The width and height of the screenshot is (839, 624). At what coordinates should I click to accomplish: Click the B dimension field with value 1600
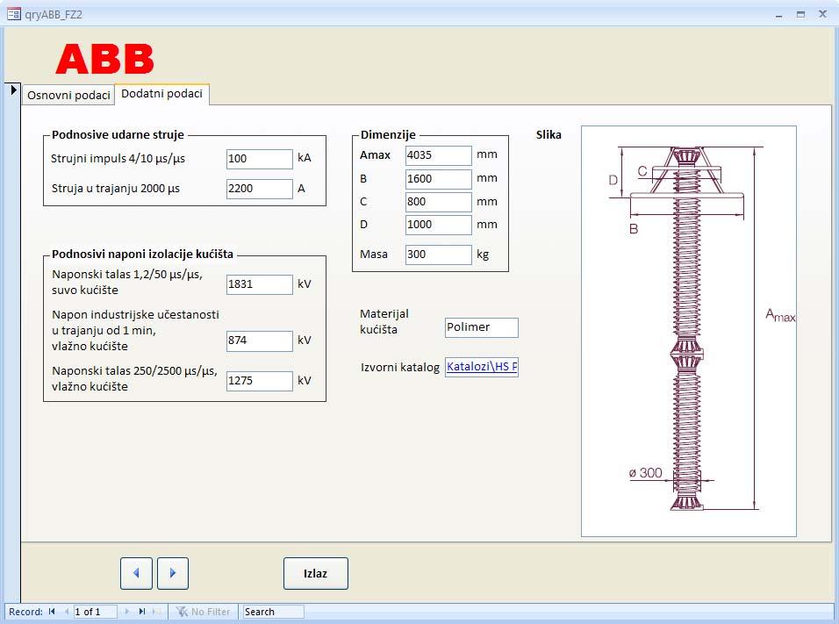(x=438, y=179)
